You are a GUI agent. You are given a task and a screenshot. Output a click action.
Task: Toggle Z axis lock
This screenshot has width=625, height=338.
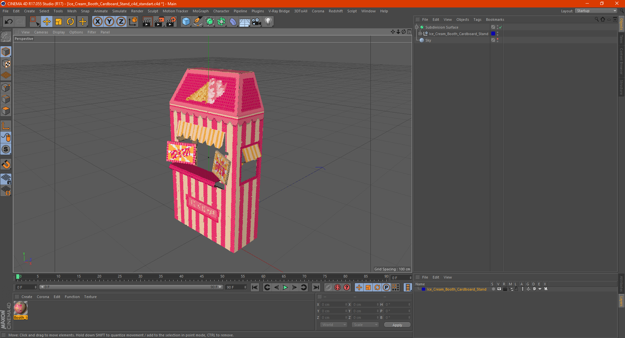(x=121, y=22)
